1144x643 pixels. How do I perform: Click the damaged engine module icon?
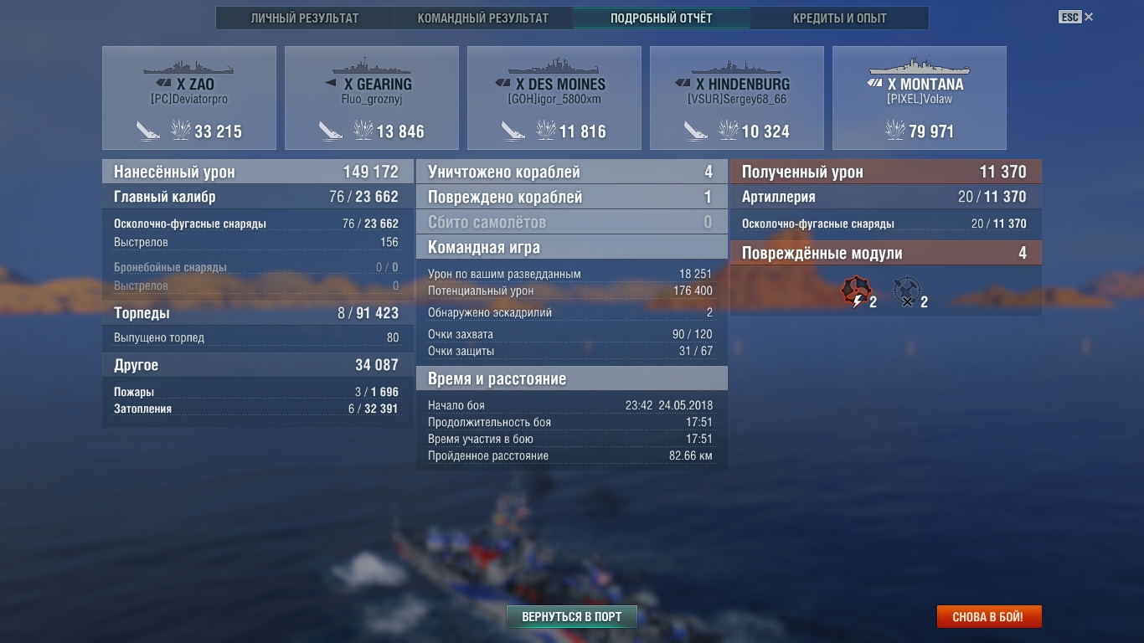(855, 293)
